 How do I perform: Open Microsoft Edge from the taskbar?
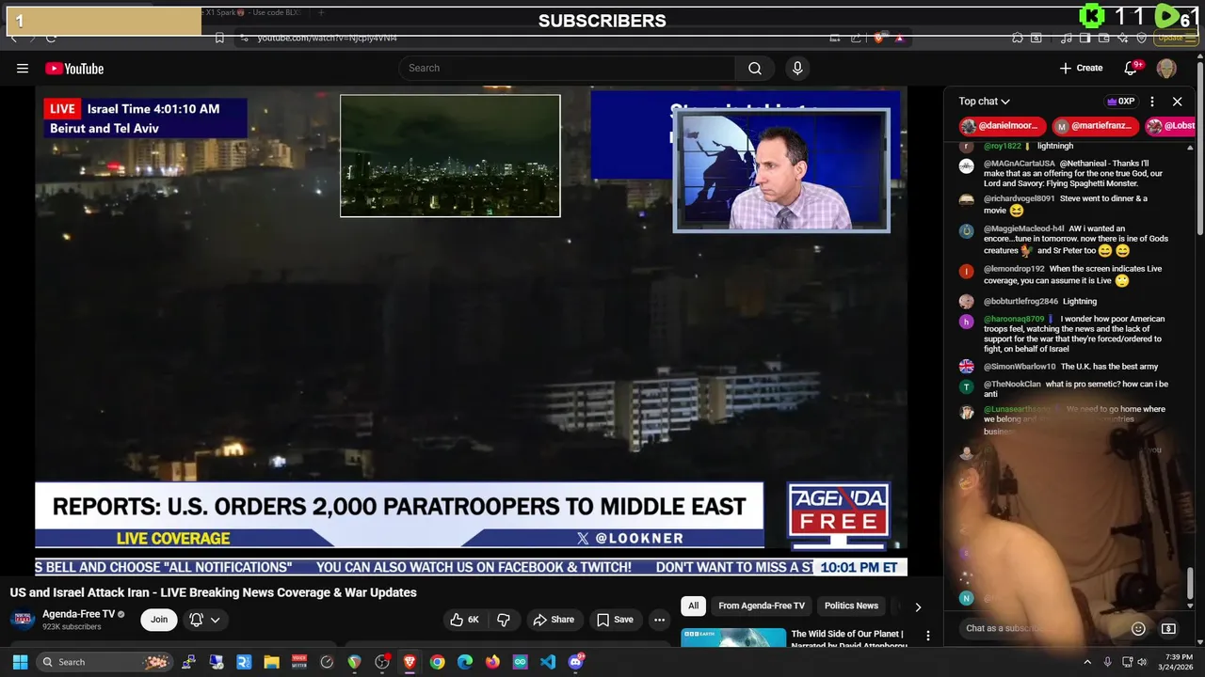(465, 662)
